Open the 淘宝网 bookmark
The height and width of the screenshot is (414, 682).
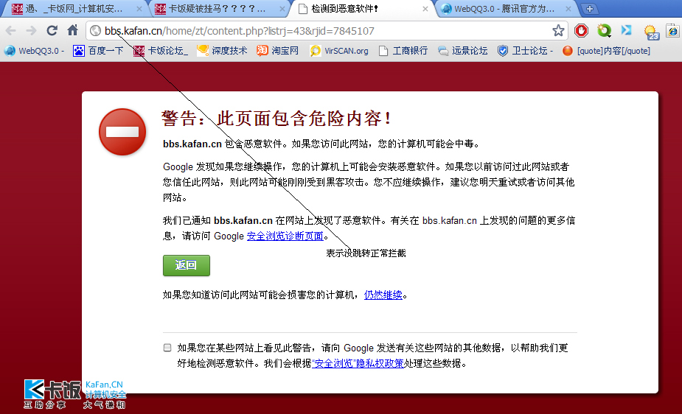(x=277, y=51)
